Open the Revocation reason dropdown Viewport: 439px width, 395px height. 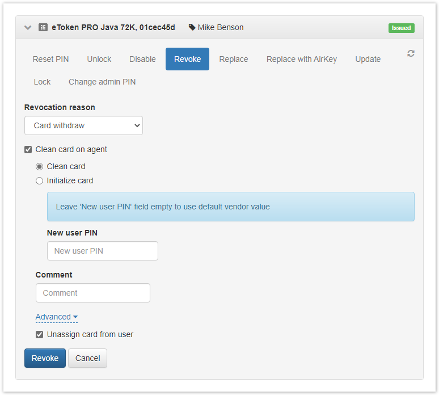click(83, 125)
